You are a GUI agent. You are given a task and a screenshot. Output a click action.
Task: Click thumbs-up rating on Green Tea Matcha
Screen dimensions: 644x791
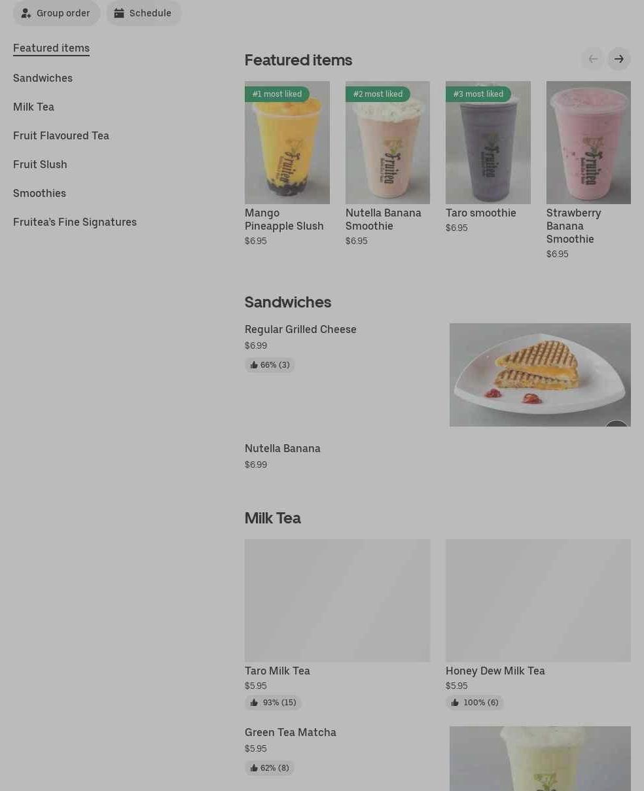(270, 768)
